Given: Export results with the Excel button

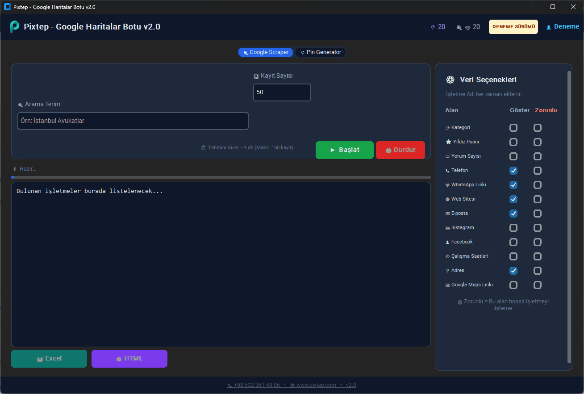Looking at the screenshot, I should pyautogui.click(x=49, y=359).
